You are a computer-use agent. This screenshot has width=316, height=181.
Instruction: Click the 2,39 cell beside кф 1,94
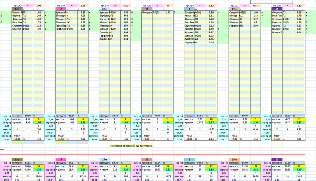pos(83,6)
